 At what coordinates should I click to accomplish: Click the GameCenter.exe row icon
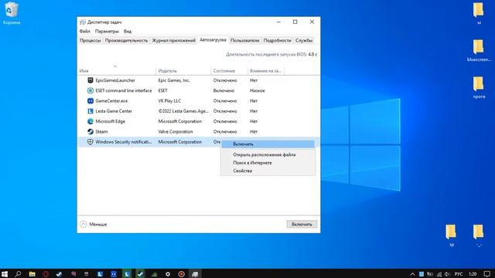coord(90,101)
